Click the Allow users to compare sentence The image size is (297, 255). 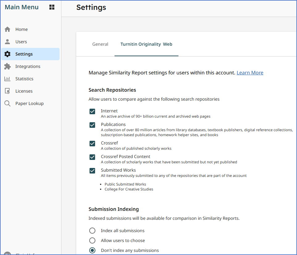pos(154,99)
